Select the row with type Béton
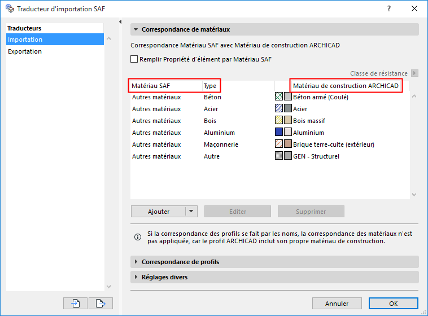Viewport: 428px width, 316px height. point(270,97)
